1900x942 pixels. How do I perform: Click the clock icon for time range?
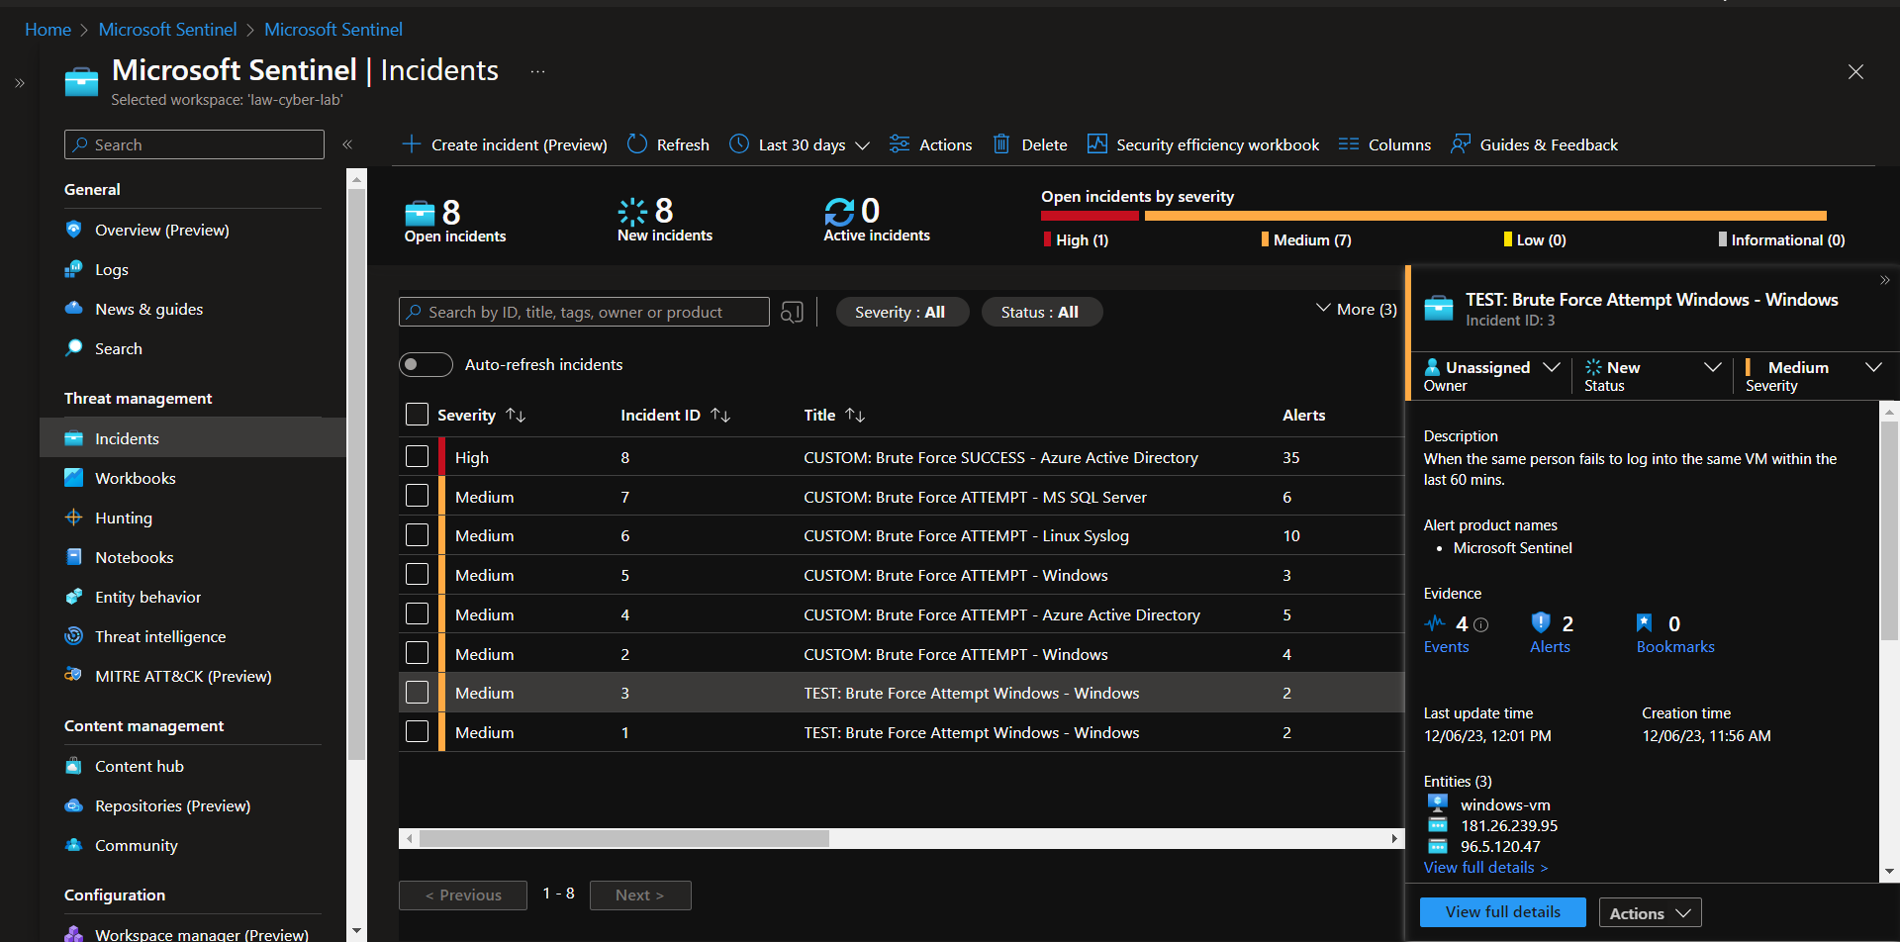[739, 144]
